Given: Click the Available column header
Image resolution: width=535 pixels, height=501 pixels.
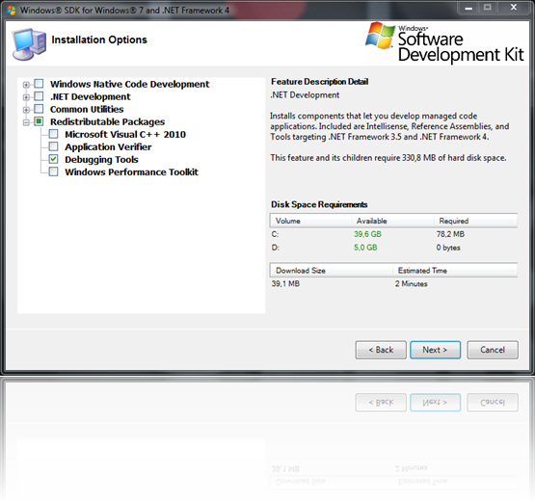Looking at the screenshot, I should [392, 221].
